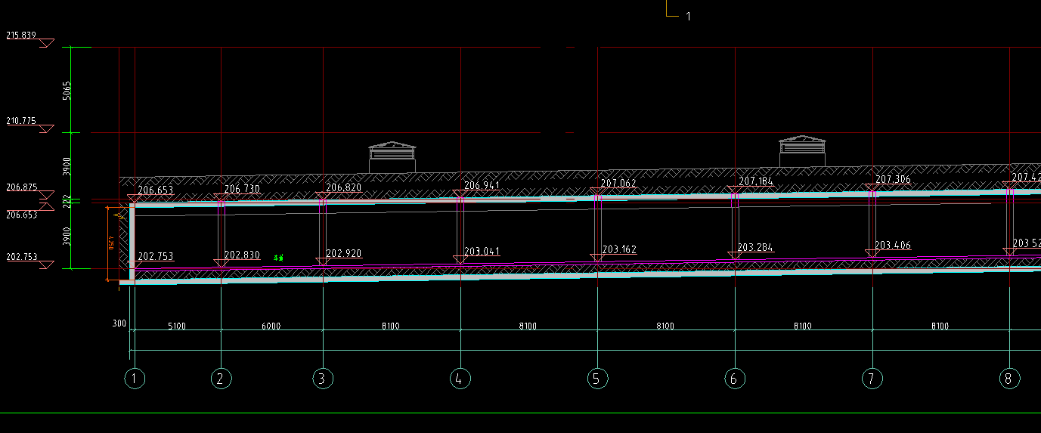
Task: Select grid axis bubble number 7
Action: click(x=872, y=378)
